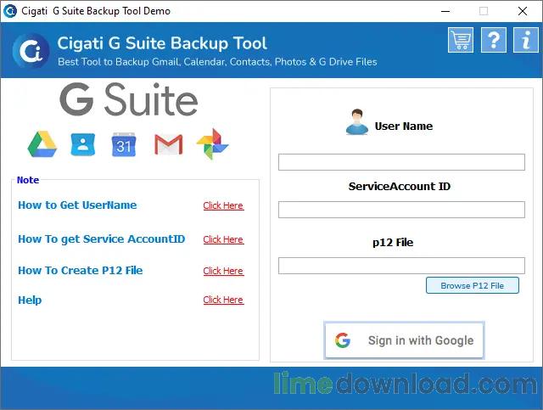
Task: Click the shopping cart buy icon
Action: pyautogui.click(x=461, y=40)
